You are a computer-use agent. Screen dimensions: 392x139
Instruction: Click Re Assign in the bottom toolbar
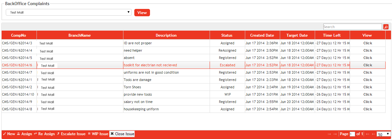(x=44, y=134)
